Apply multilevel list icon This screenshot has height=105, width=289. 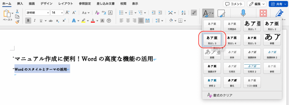141,13
